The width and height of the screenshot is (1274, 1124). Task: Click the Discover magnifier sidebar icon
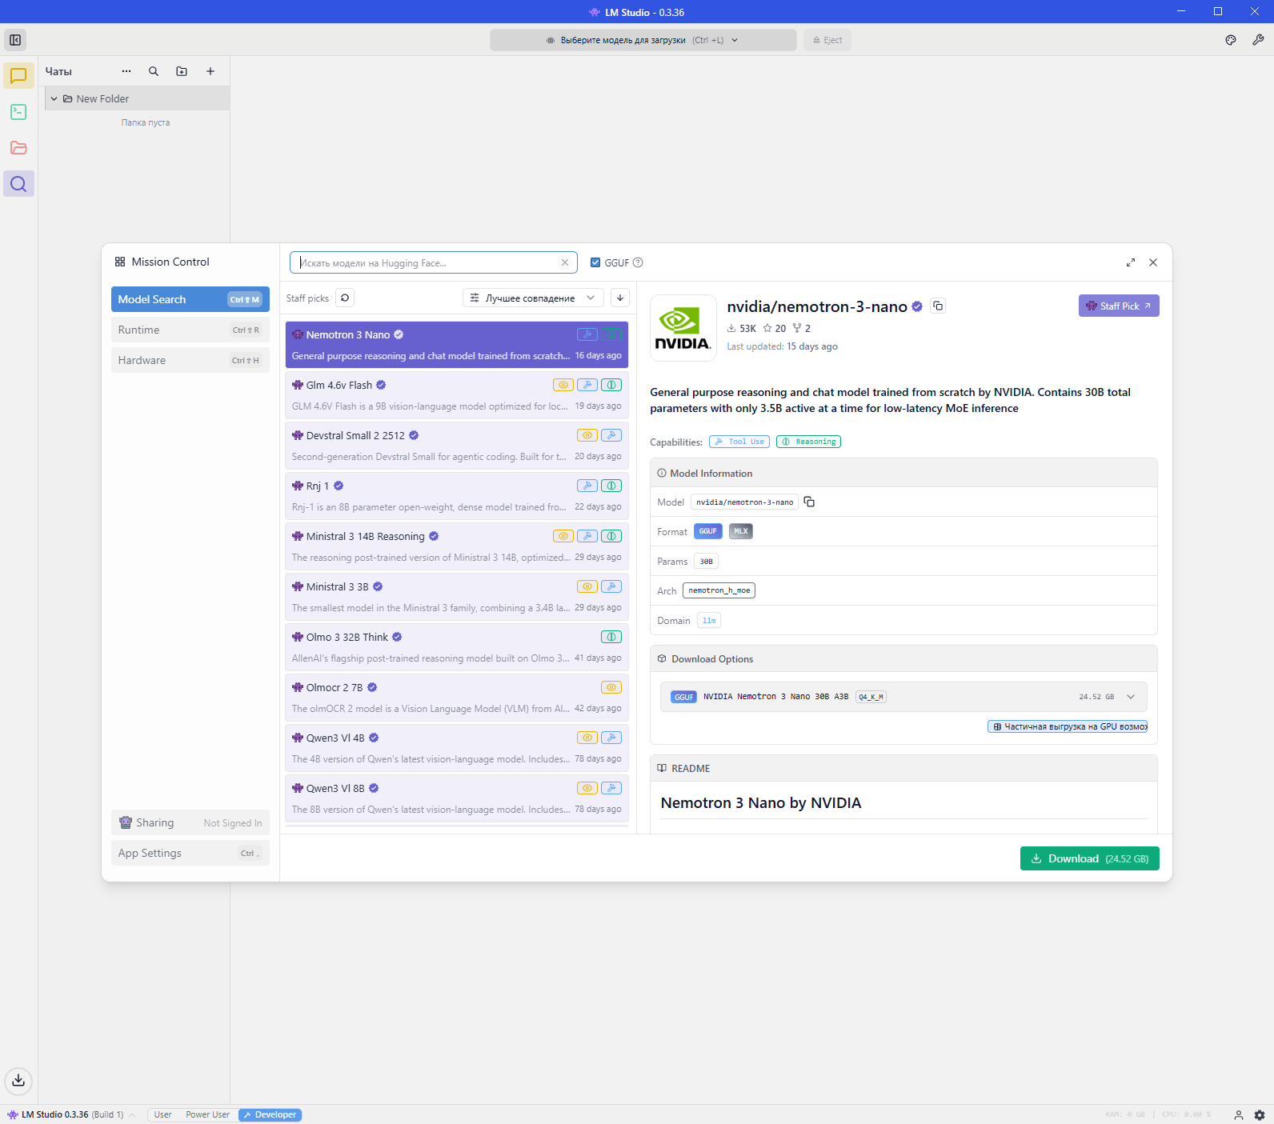click(x=18, y=184)
